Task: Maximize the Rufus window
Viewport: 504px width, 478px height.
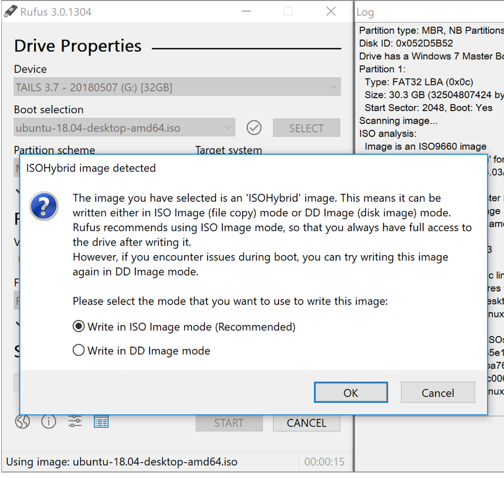Action: pos(288,12)
